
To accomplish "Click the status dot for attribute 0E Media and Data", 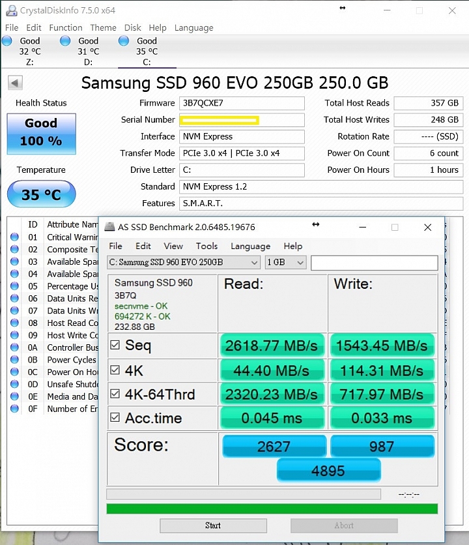I will (14, 396).
